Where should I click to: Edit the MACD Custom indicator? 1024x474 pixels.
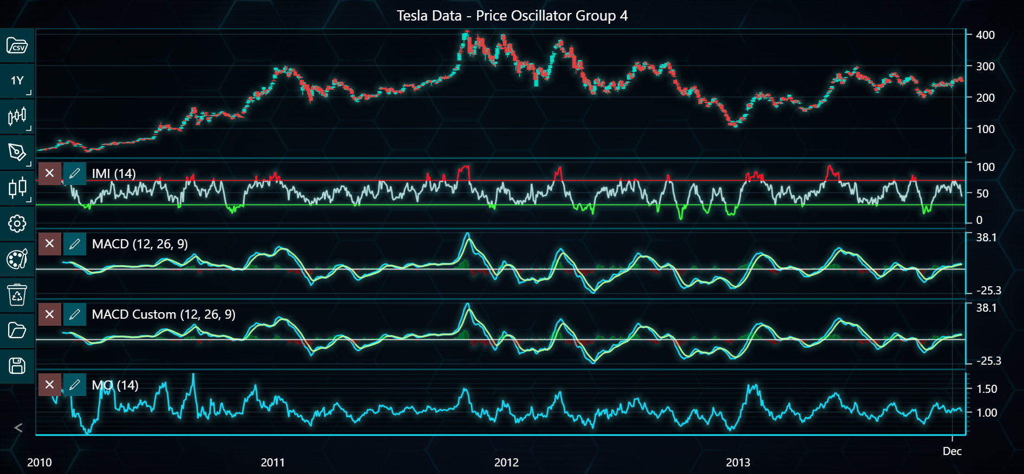point(75,314)
